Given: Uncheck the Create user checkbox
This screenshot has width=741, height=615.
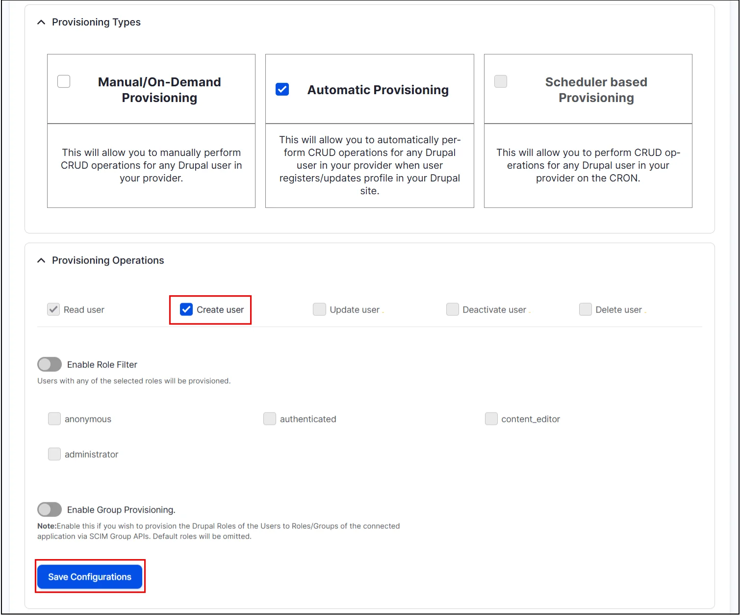Looking at the screenshot, I should pyautogui.click(x=186, y=309).
